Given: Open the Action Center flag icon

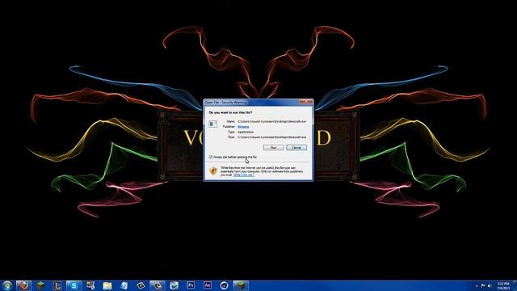Looking at the screenshot, I should 483,285.
